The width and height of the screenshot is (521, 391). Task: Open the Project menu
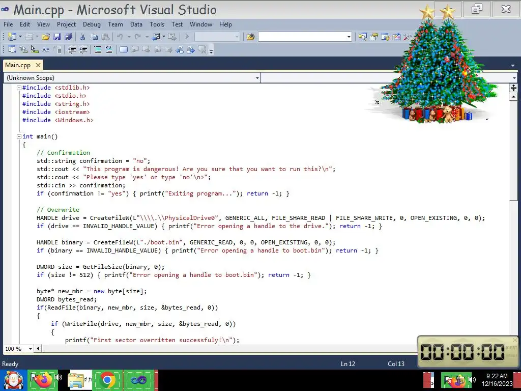pos(67,24)
